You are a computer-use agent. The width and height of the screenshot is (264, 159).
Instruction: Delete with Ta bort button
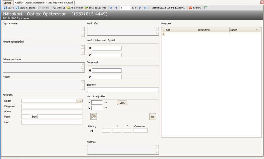click(x=195, y=8)
